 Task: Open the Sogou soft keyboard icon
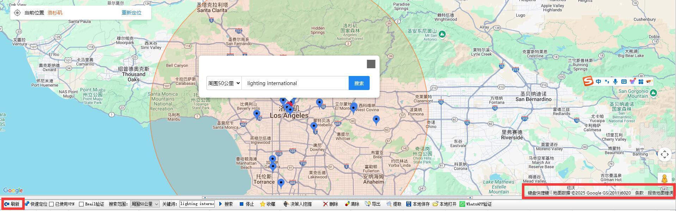tap(624, 82)
